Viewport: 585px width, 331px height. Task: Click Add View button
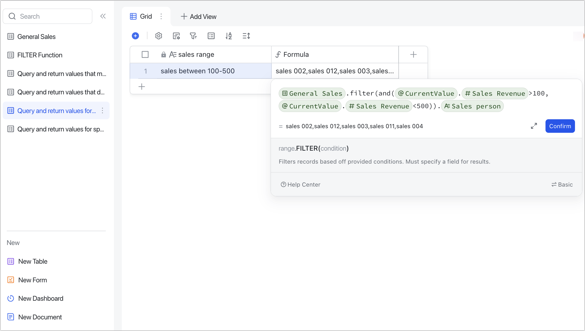tap(199, 16)
